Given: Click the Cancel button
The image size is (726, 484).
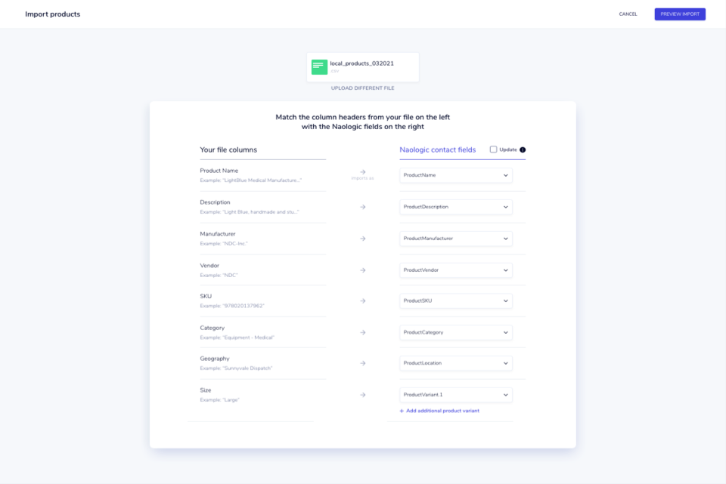Looking at the screenshot, I should [628, 14].
